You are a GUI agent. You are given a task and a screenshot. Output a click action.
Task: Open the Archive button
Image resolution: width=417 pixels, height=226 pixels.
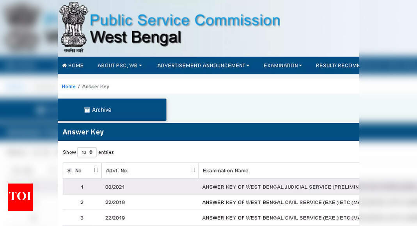112,109
